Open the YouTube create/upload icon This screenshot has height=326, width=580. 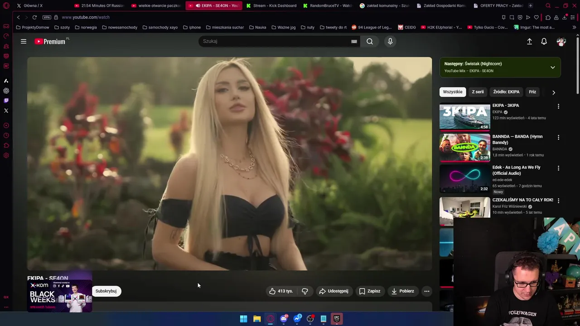click(529, 41)
